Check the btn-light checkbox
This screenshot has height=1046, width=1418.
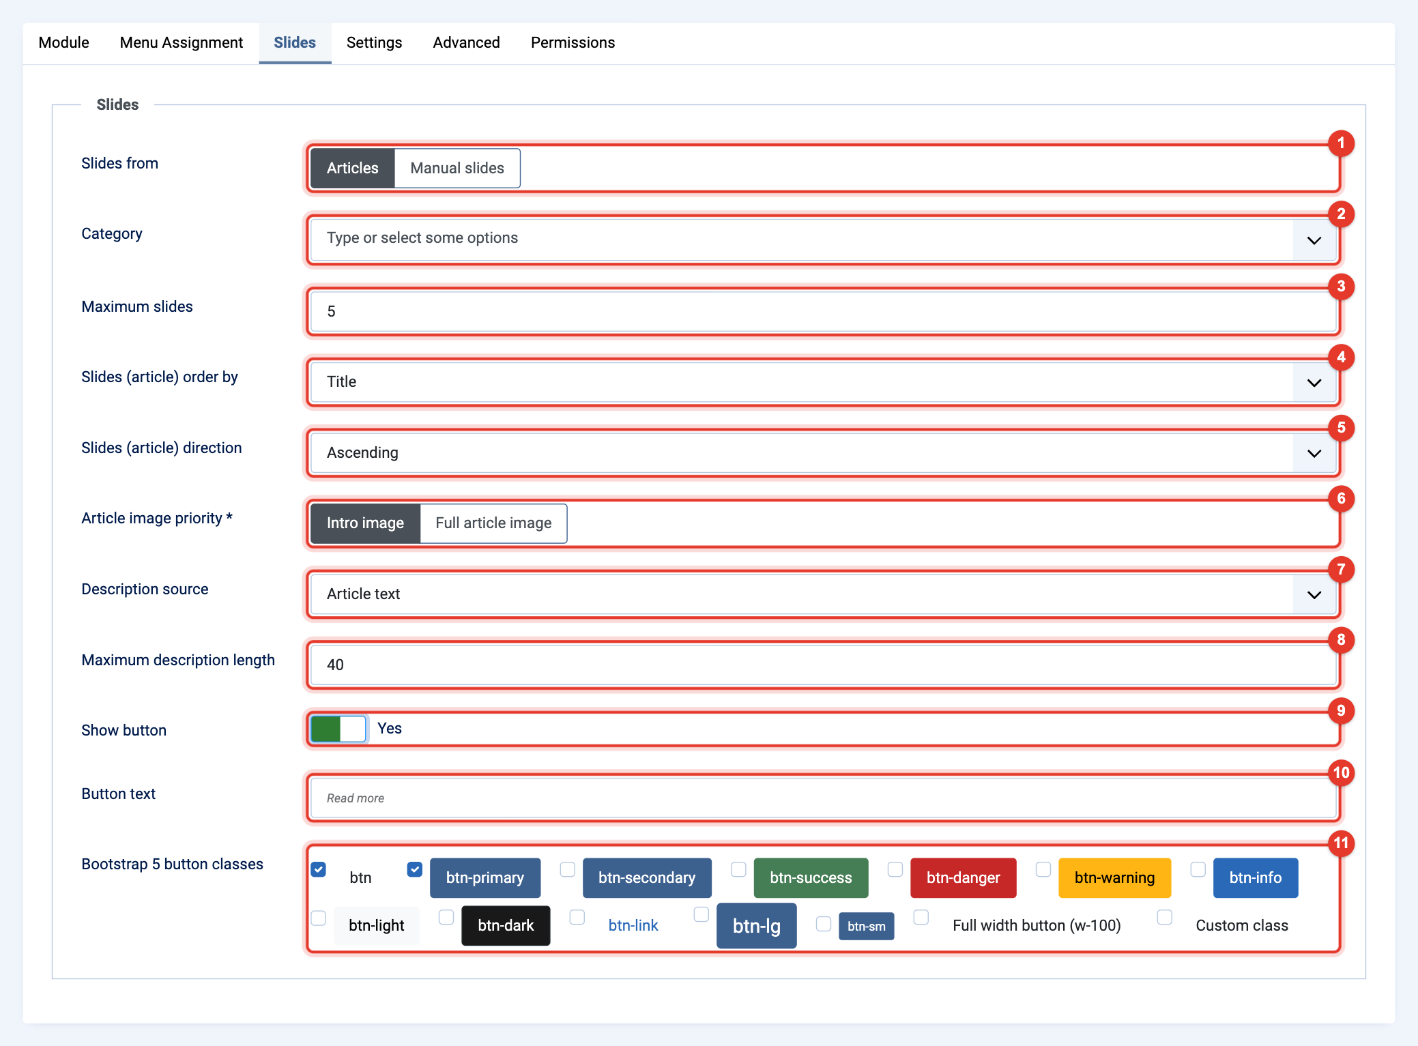[x=319, y=918]
